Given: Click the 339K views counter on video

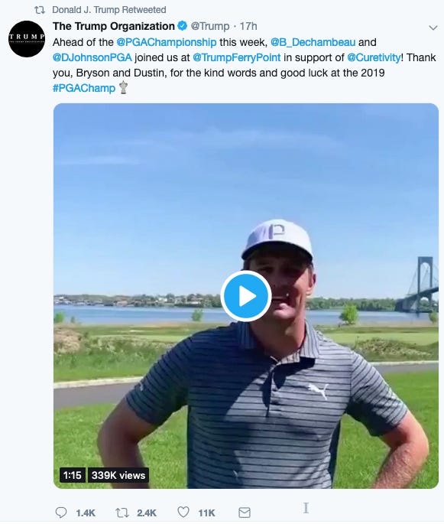Looking at the screenshot, I should (x=118, y=475).
